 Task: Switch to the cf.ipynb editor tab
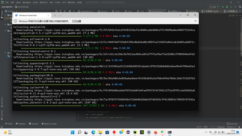[191, 11]
